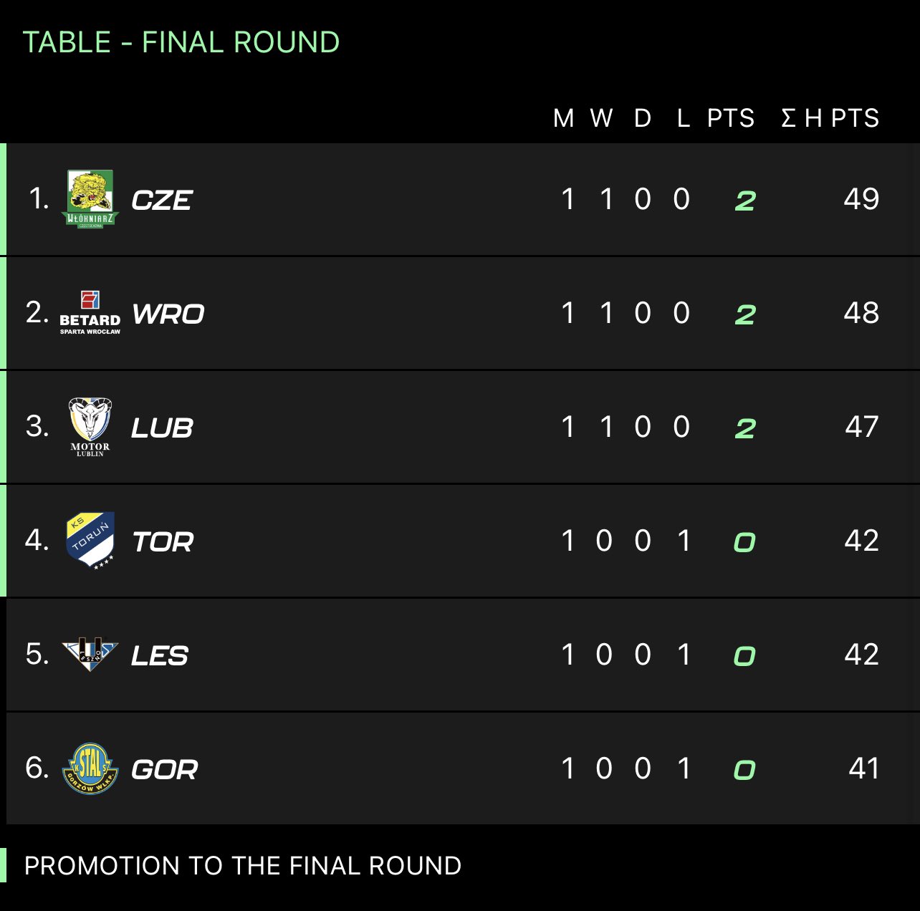Screen dimensions: 920x911
Task: Click the PTS column header
Action: pos(731,118)
